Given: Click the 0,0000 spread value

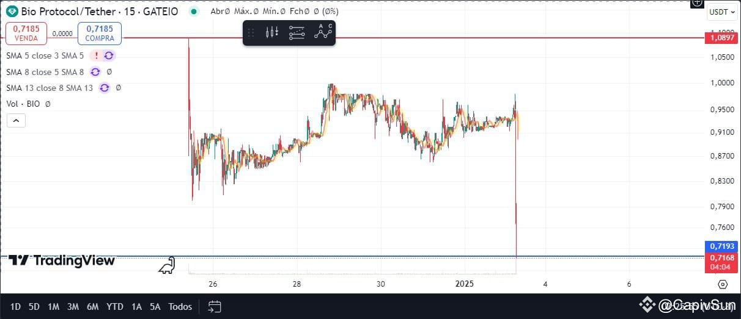Looking at the screenshot, I should point(62,34).
